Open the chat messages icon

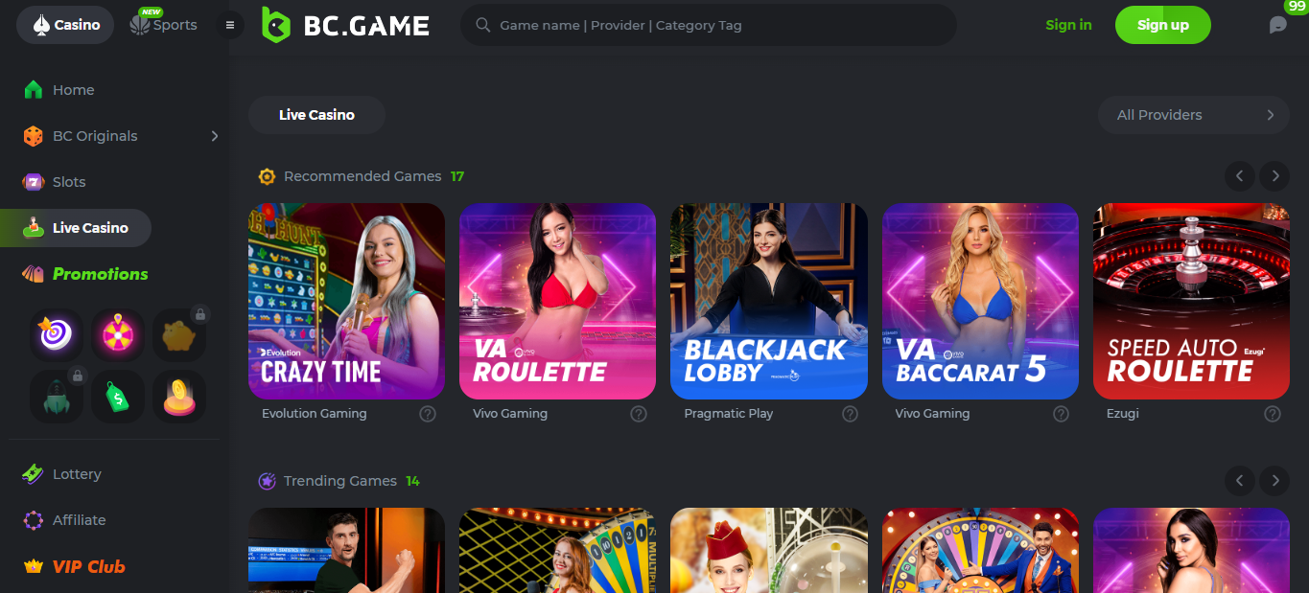coord(1278,25)
